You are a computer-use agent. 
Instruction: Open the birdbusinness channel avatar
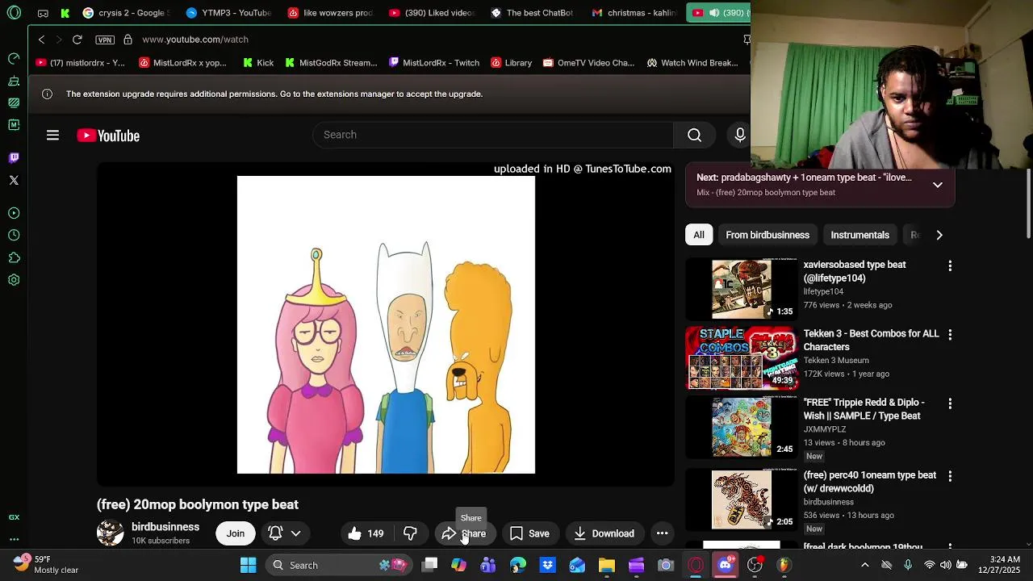(x=111, y=533)
